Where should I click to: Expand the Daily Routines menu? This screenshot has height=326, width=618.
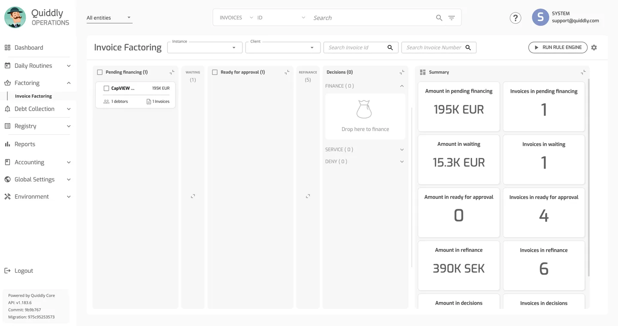pos(38,66)
